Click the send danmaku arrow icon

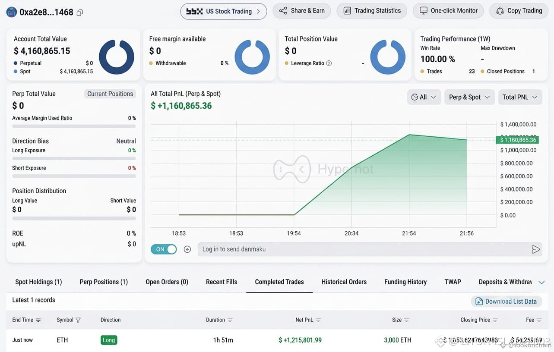tap(535, 249)
